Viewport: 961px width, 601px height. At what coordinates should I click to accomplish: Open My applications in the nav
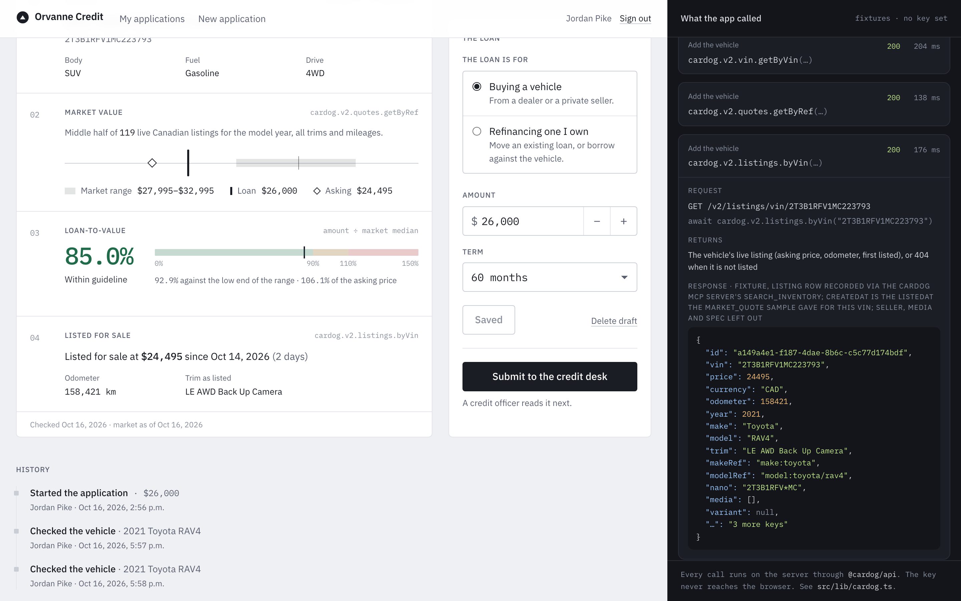152,19
